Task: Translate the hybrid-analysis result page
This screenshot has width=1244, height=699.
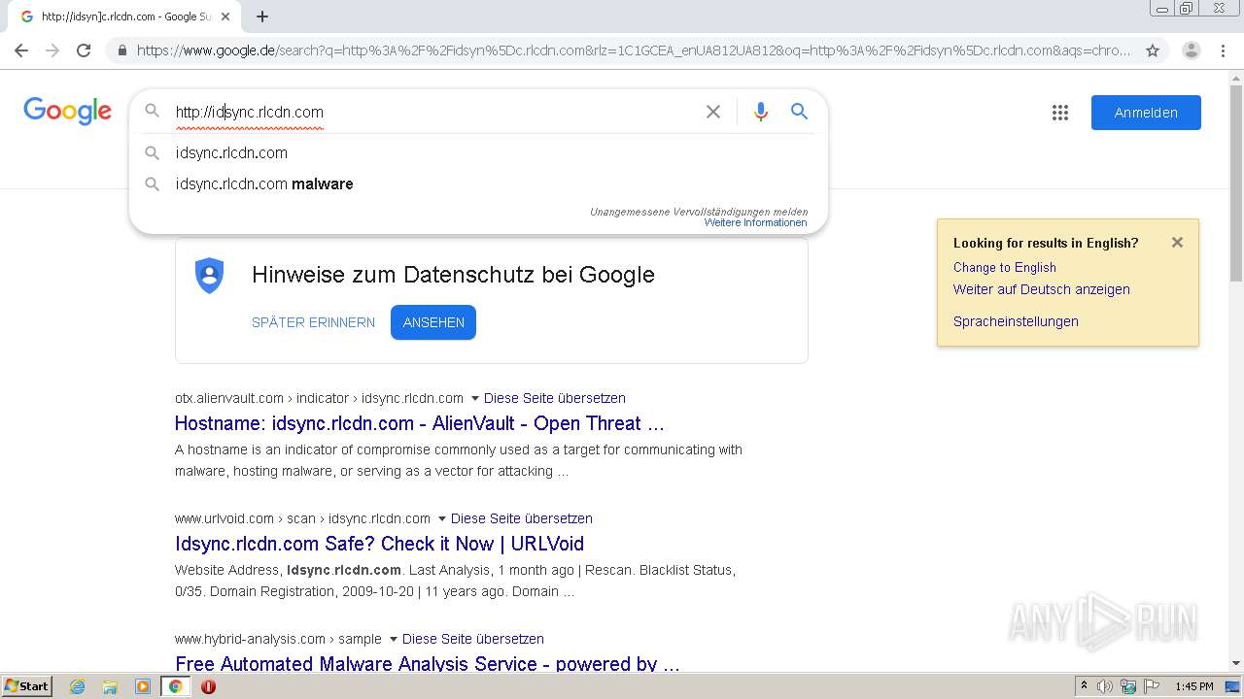Action: pyautogui.click(x=472, y=639)
